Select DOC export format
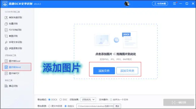Image resolution: width=196 pixels, height=109 pixels. [61, 99]
